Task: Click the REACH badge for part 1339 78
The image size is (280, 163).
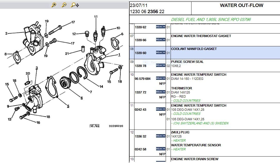Action: [161, 65]
